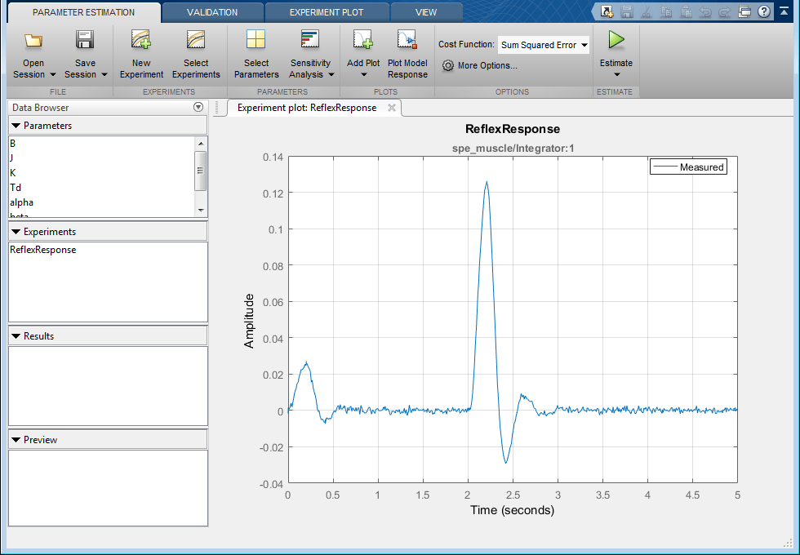Open the Save Session dropdown arrow
This screenshot has height=555, width=800.
pos(104,75)
